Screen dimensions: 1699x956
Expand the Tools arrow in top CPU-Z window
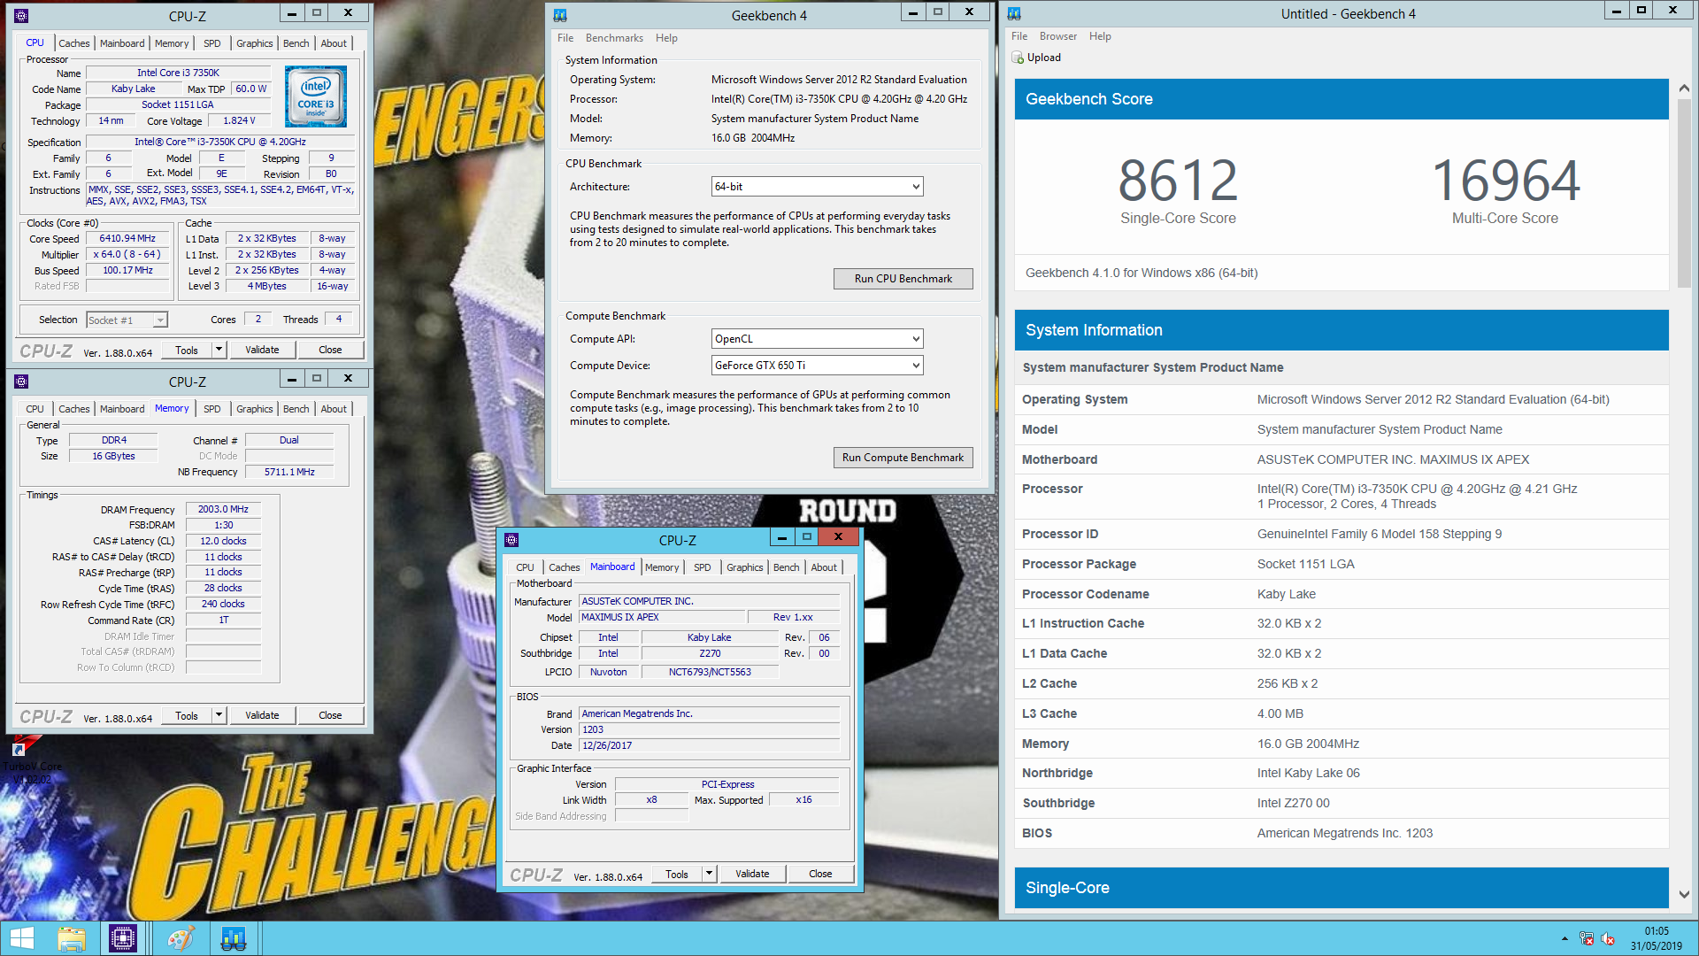(x=219, y=350)
